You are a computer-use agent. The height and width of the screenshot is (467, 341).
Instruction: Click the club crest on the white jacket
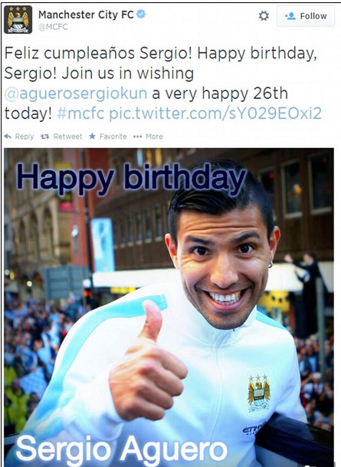259,393
